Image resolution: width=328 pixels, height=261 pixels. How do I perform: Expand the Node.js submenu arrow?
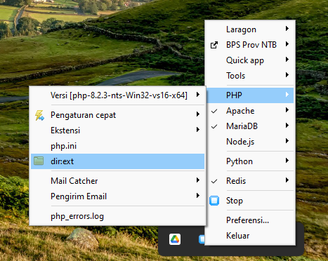pos(287,141)
